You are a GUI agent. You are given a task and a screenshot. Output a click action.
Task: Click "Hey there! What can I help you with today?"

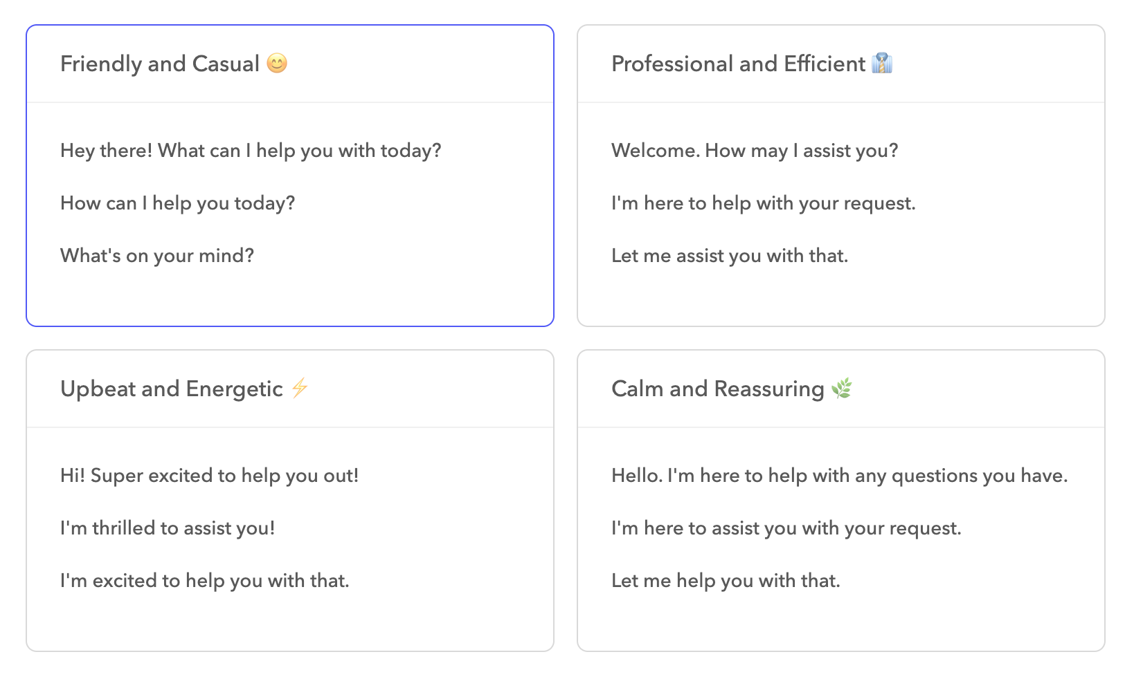251,151
